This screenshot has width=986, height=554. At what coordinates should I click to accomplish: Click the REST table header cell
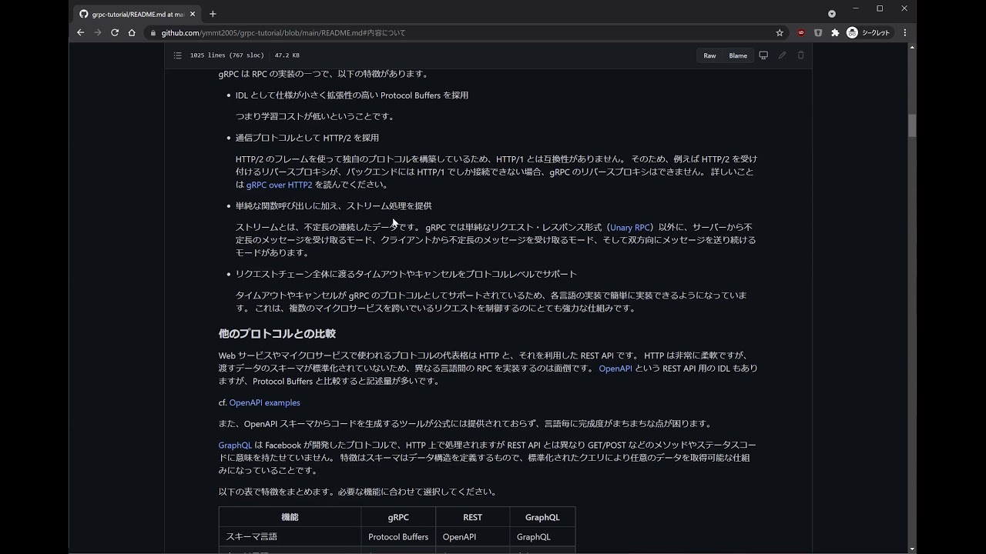(472, 517)
